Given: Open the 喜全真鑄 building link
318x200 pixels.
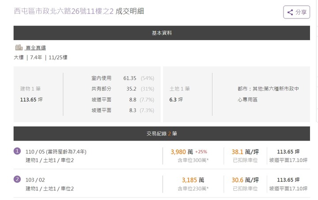Looking at the screenshot, I should tap(36, 48).
